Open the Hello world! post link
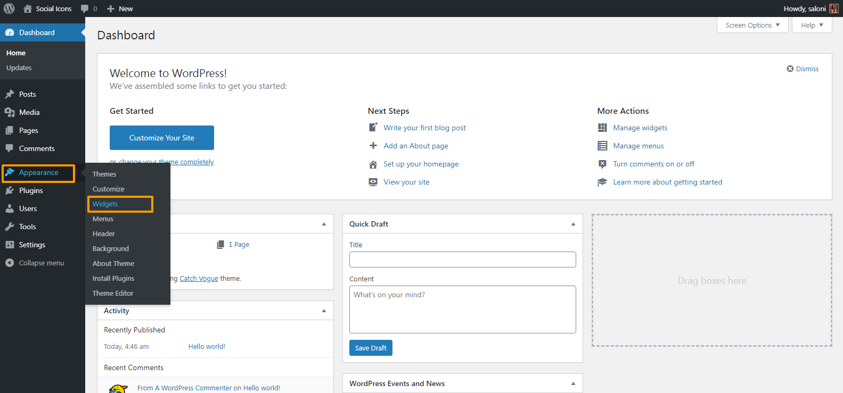This screenshot has height=393, width=843. 207,346
